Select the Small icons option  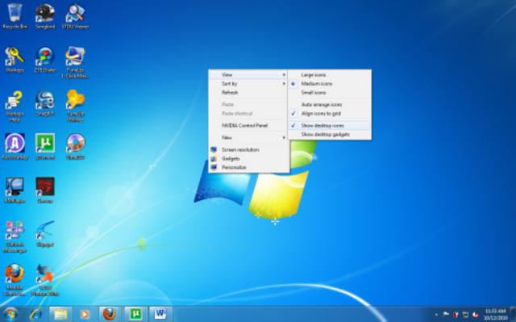(330, 93)
